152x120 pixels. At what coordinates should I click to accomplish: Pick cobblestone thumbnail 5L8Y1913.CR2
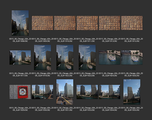point(110,23)
